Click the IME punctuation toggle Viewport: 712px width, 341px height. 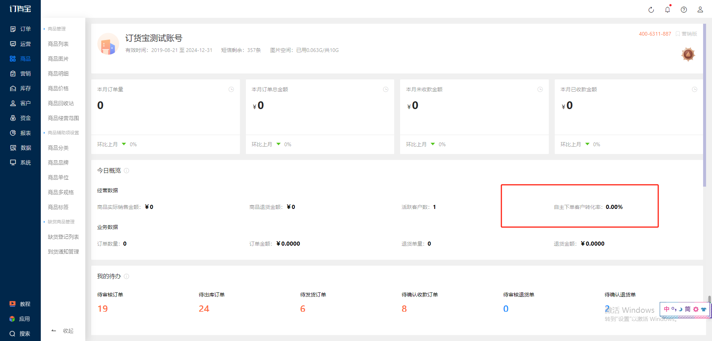674,309
